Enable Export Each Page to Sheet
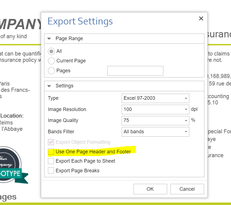The height and width of the screenshot is (205, 231). point(51,161)
